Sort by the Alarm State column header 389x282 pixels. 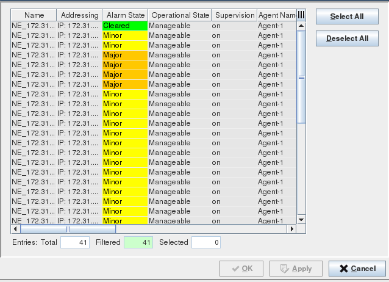[x=124, y=15]
